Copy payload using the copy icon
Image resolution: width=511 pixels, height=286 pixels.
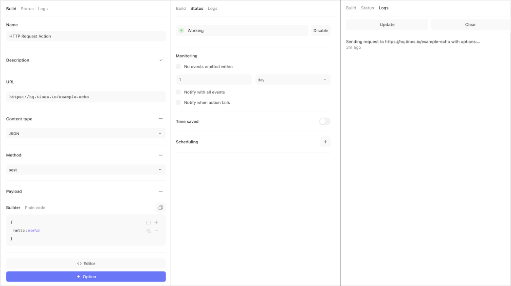click(161, 208)
